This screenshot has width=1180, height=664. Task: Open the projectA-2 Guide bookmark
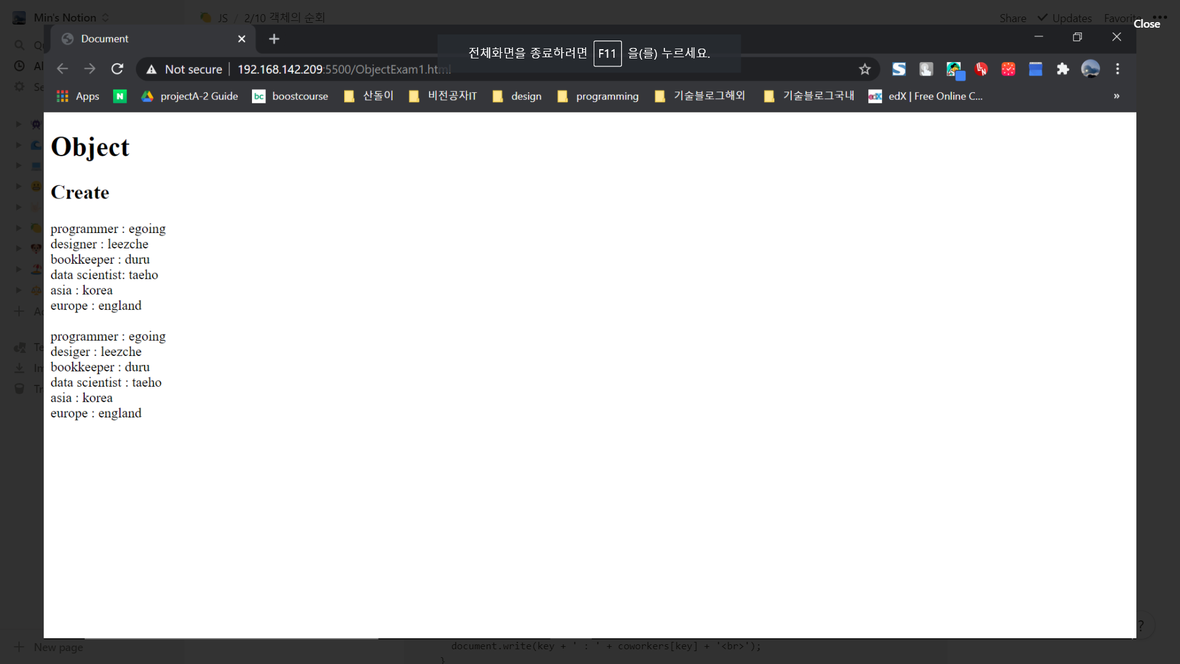pos(189,96)
